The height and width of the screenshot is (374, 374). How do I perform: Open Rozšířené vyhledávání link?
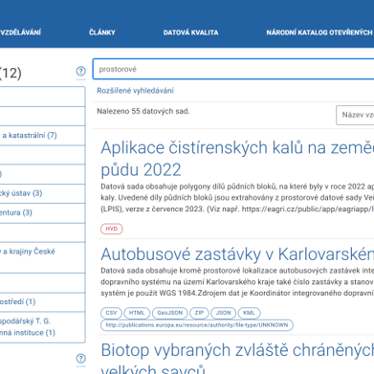[135, 91]
